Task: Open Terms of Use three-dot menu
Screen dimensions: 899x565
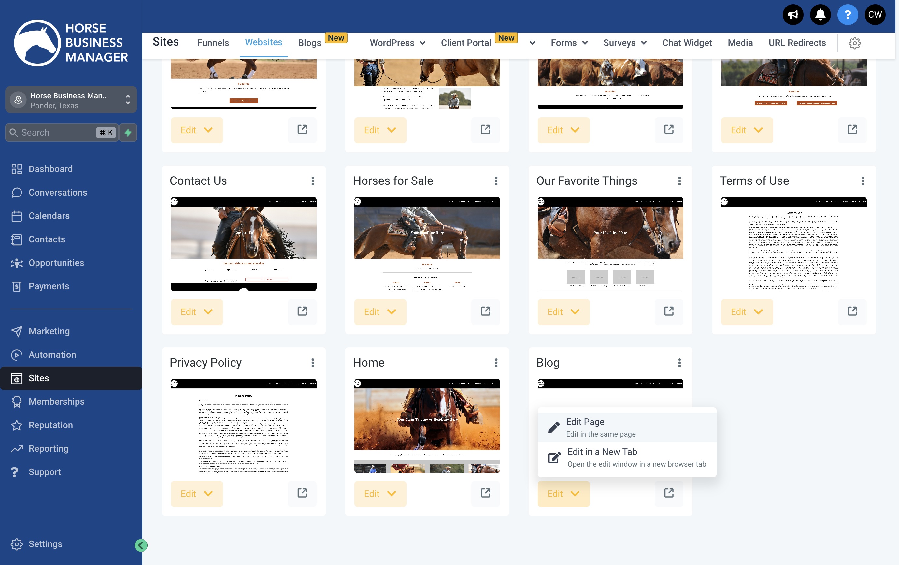Action: (863, 181)
